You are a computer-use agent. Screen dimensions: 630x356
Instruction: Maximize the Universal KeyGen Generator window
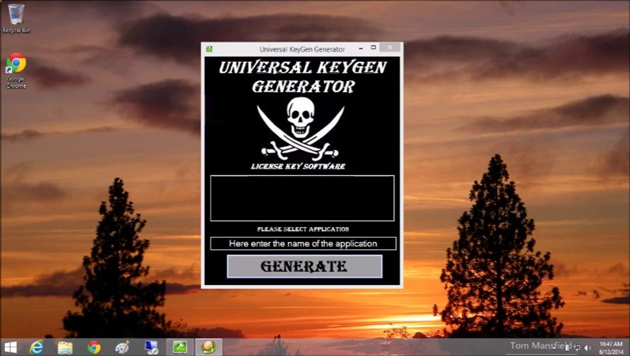pyautogui.click(x=373, y=48)
